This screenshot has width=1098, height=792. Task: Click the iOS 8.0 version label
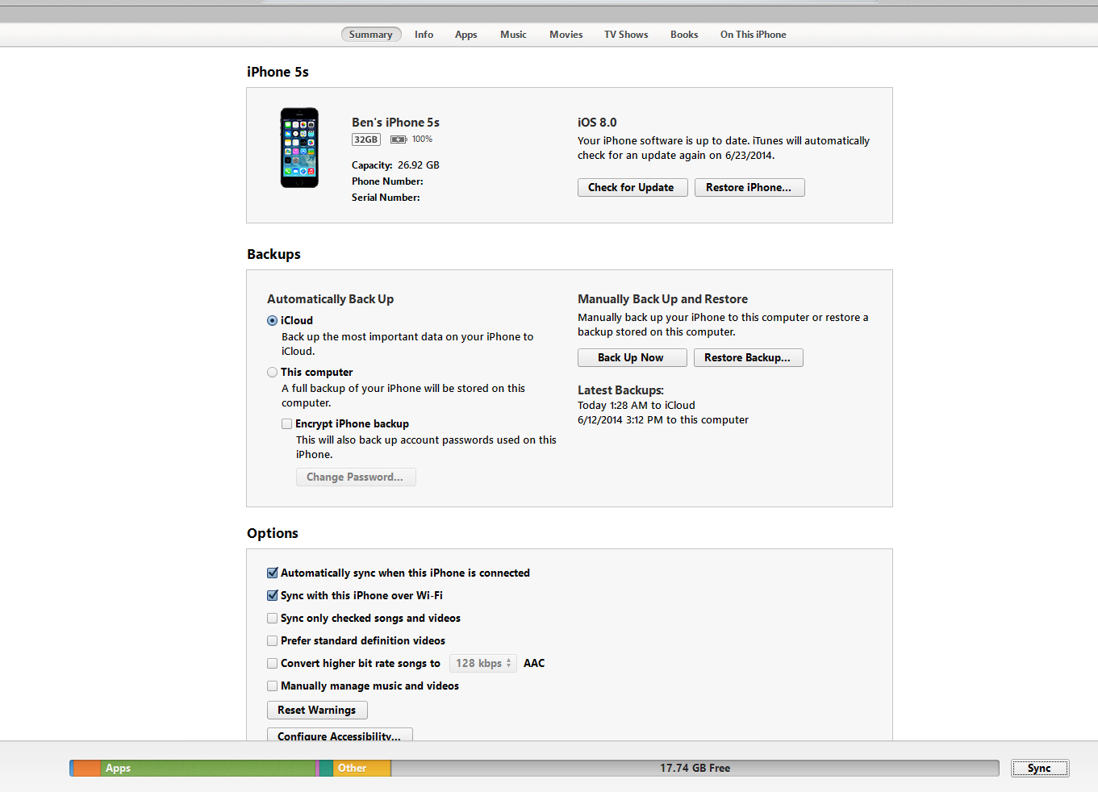click(x=597, y=122)
